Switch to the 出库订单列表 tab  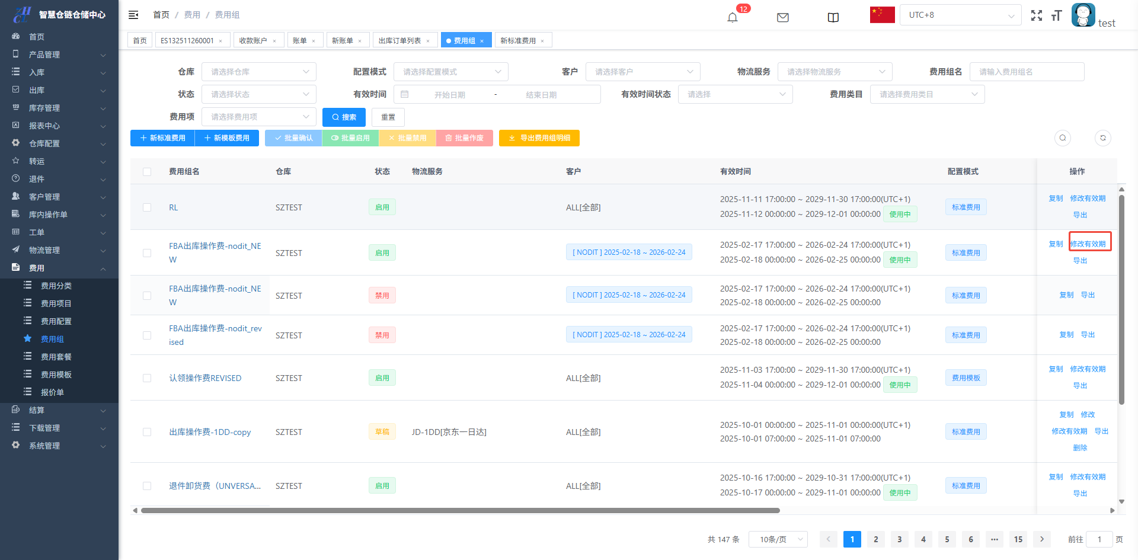[399, 40]
